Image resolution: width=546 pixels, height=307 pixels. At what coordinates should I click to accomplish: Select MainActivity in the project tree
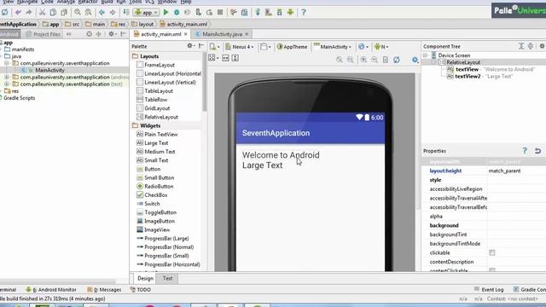49,70
